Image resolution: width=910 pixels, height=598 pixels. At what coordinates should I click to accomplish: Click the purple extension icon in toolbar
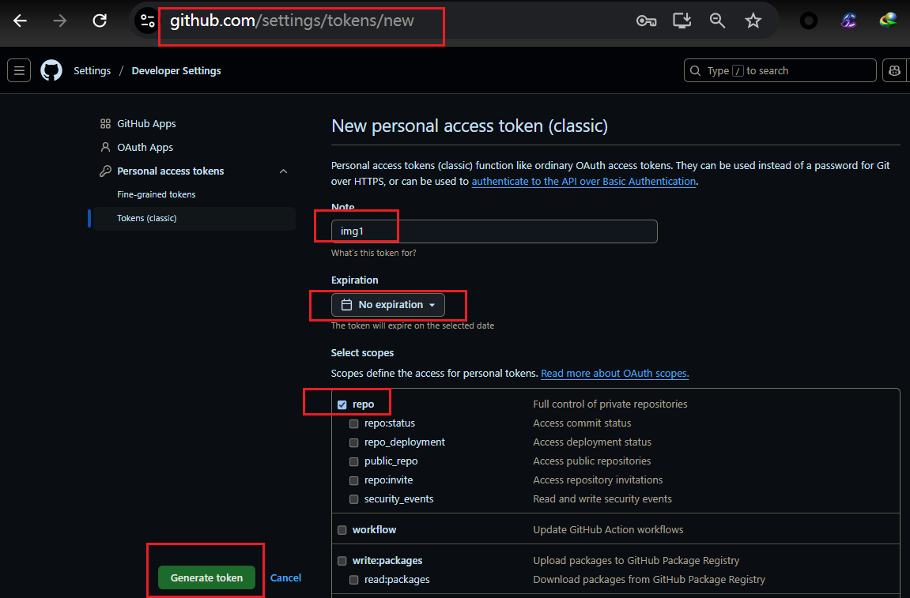click(x=848, y=21)
